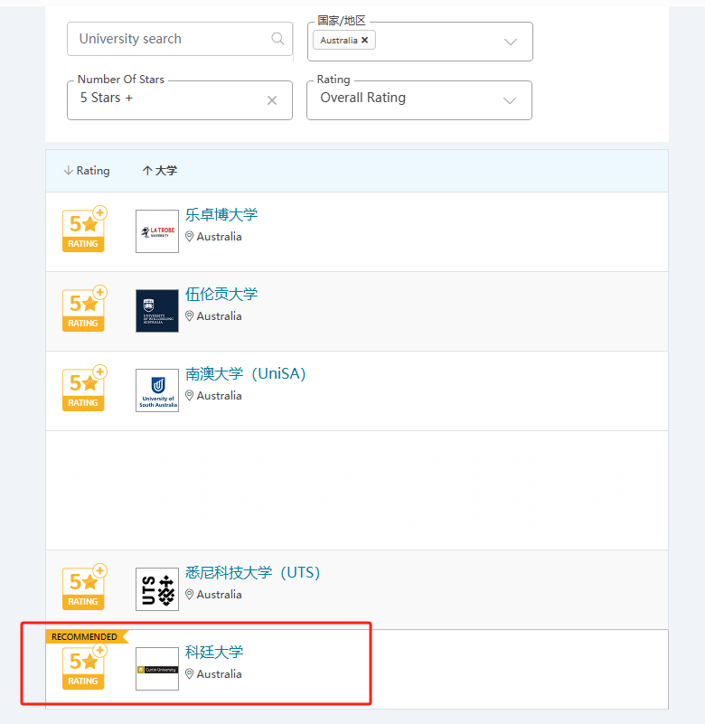Open 悉尼科技大学（UTS）university page
Viewport: 705px width, 724px height.
pyautogui.click(x=253, y=573)
